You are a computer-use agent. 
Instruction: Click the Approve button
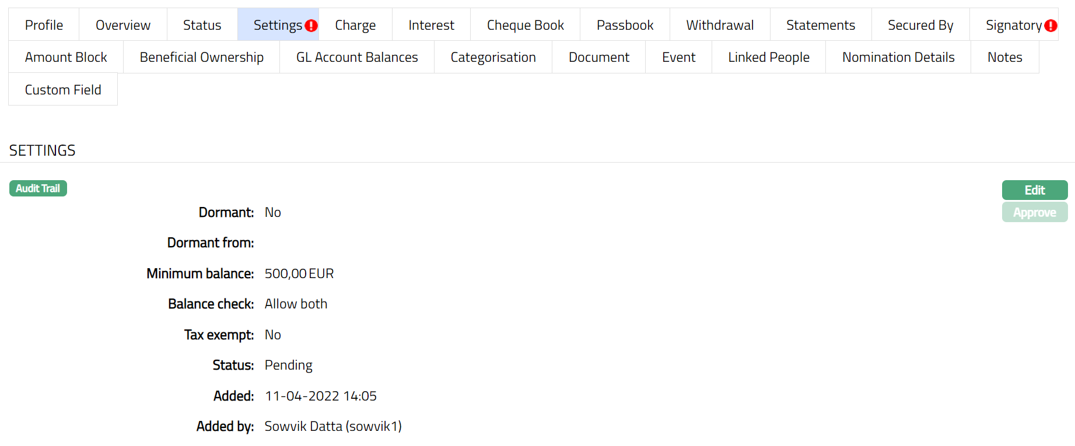tap(1034, 212)
